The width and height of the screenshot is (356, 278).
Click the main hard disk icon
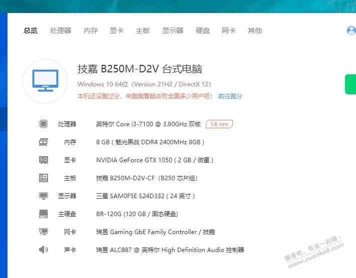coord(44,214)
